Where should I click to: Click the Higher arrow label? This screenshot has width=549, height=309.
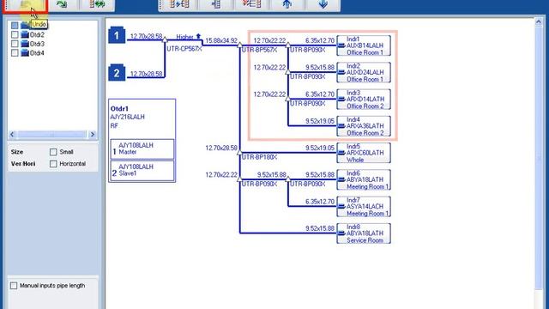click(x=189, y=36)
